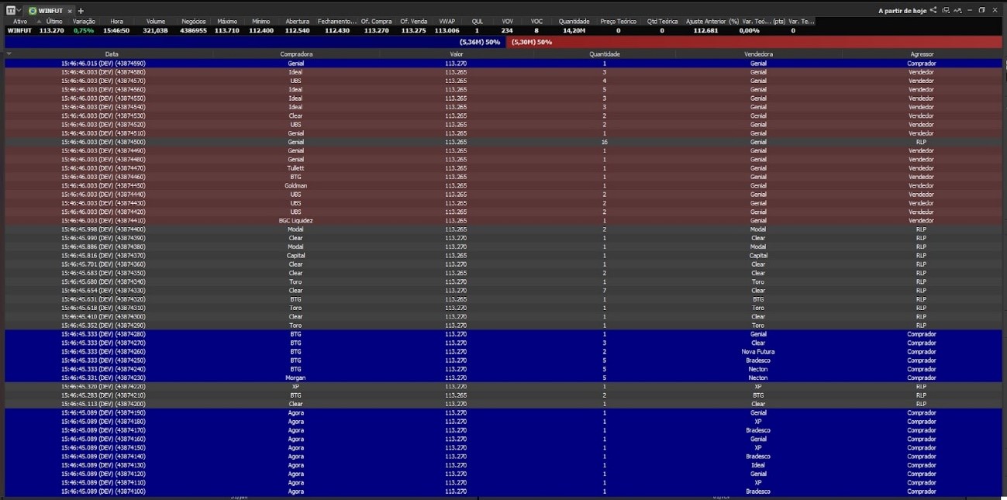This screenshot has width=1007, height=500.
Task: Click the Vendedora column header
Action: click(x=757, y=54)
